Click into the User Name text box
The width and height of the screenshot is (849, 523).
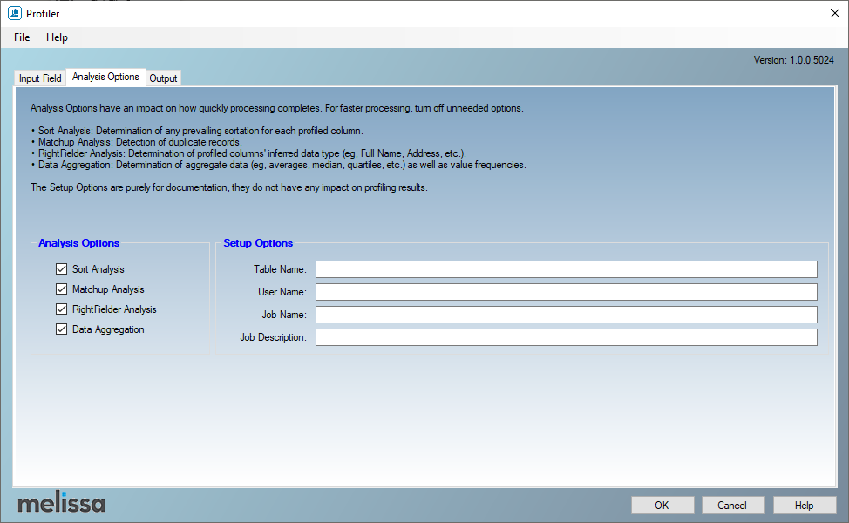567,292
